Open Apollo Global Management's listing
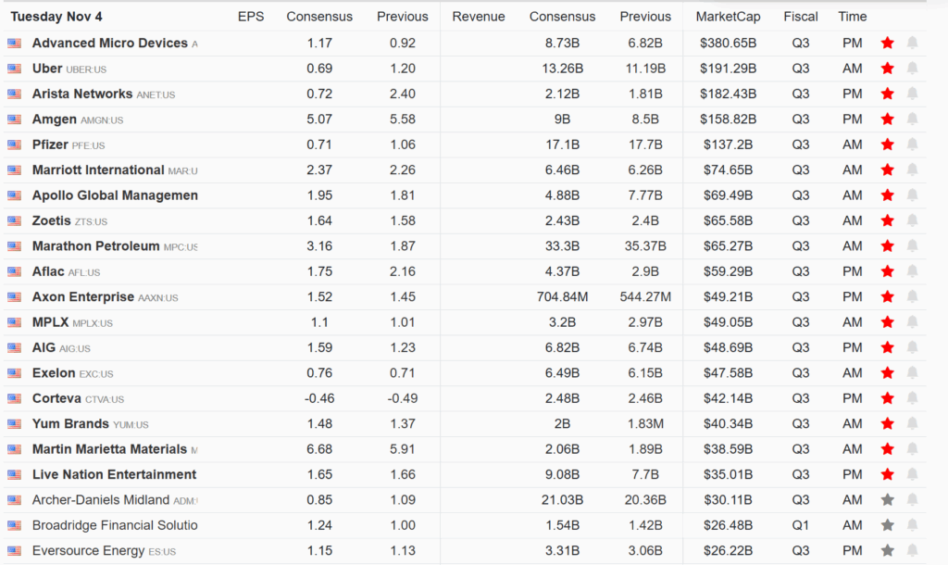 pos(115,195)
